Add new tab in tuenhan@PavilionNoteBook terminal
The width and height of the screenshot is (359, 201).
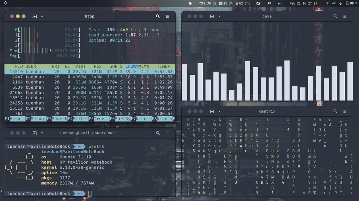(x=35, y=133)
